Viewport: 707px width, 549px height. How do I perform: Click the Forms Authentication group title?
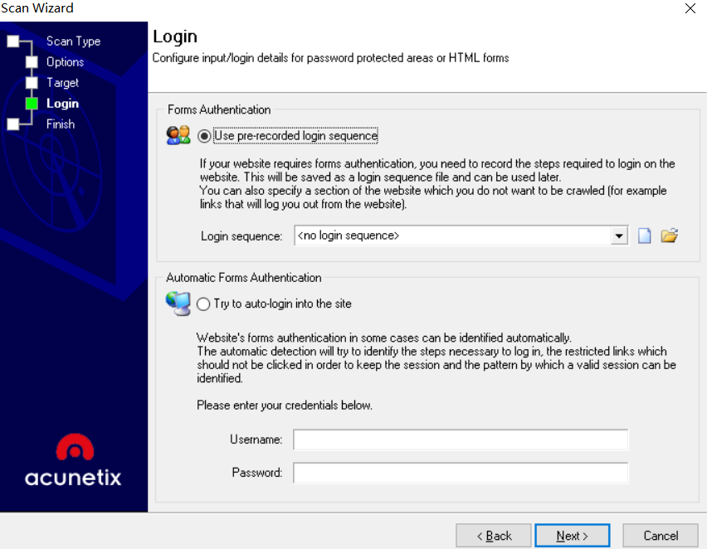(219, 109)
